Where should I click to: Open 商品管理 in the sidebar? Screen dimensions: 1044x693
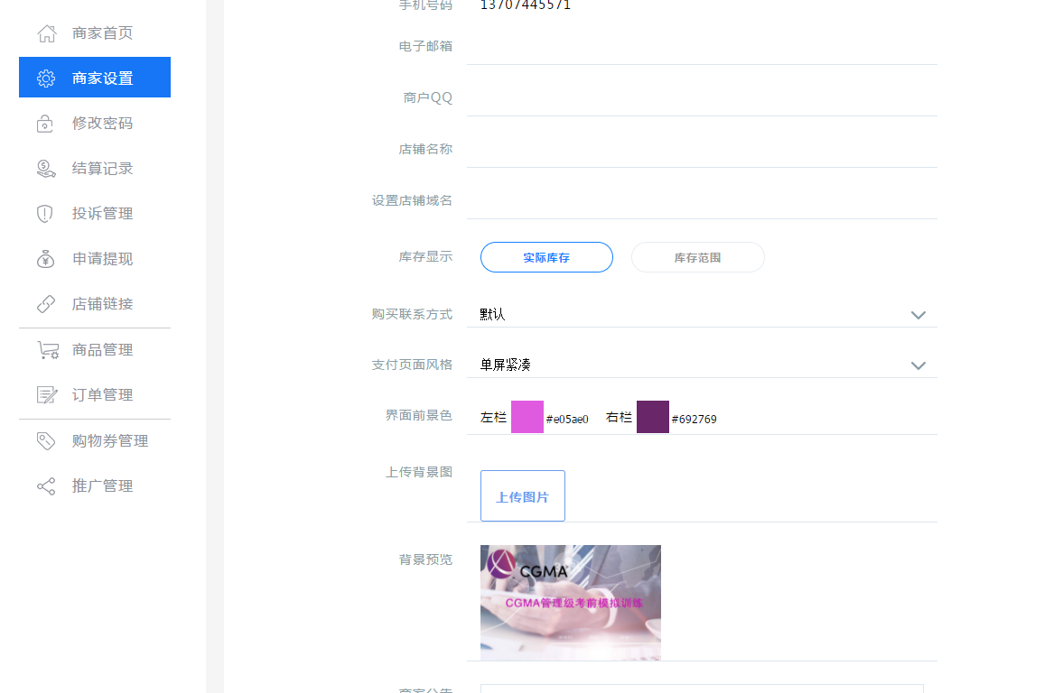(x=95, y=350)
